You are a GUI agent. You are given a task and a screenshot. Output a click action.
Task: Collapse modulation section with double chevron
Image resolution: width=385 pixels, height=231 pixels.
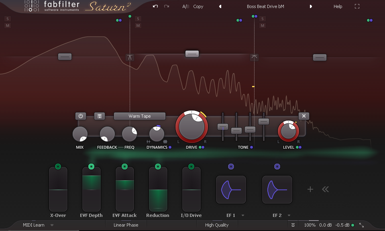coord(325,189)
